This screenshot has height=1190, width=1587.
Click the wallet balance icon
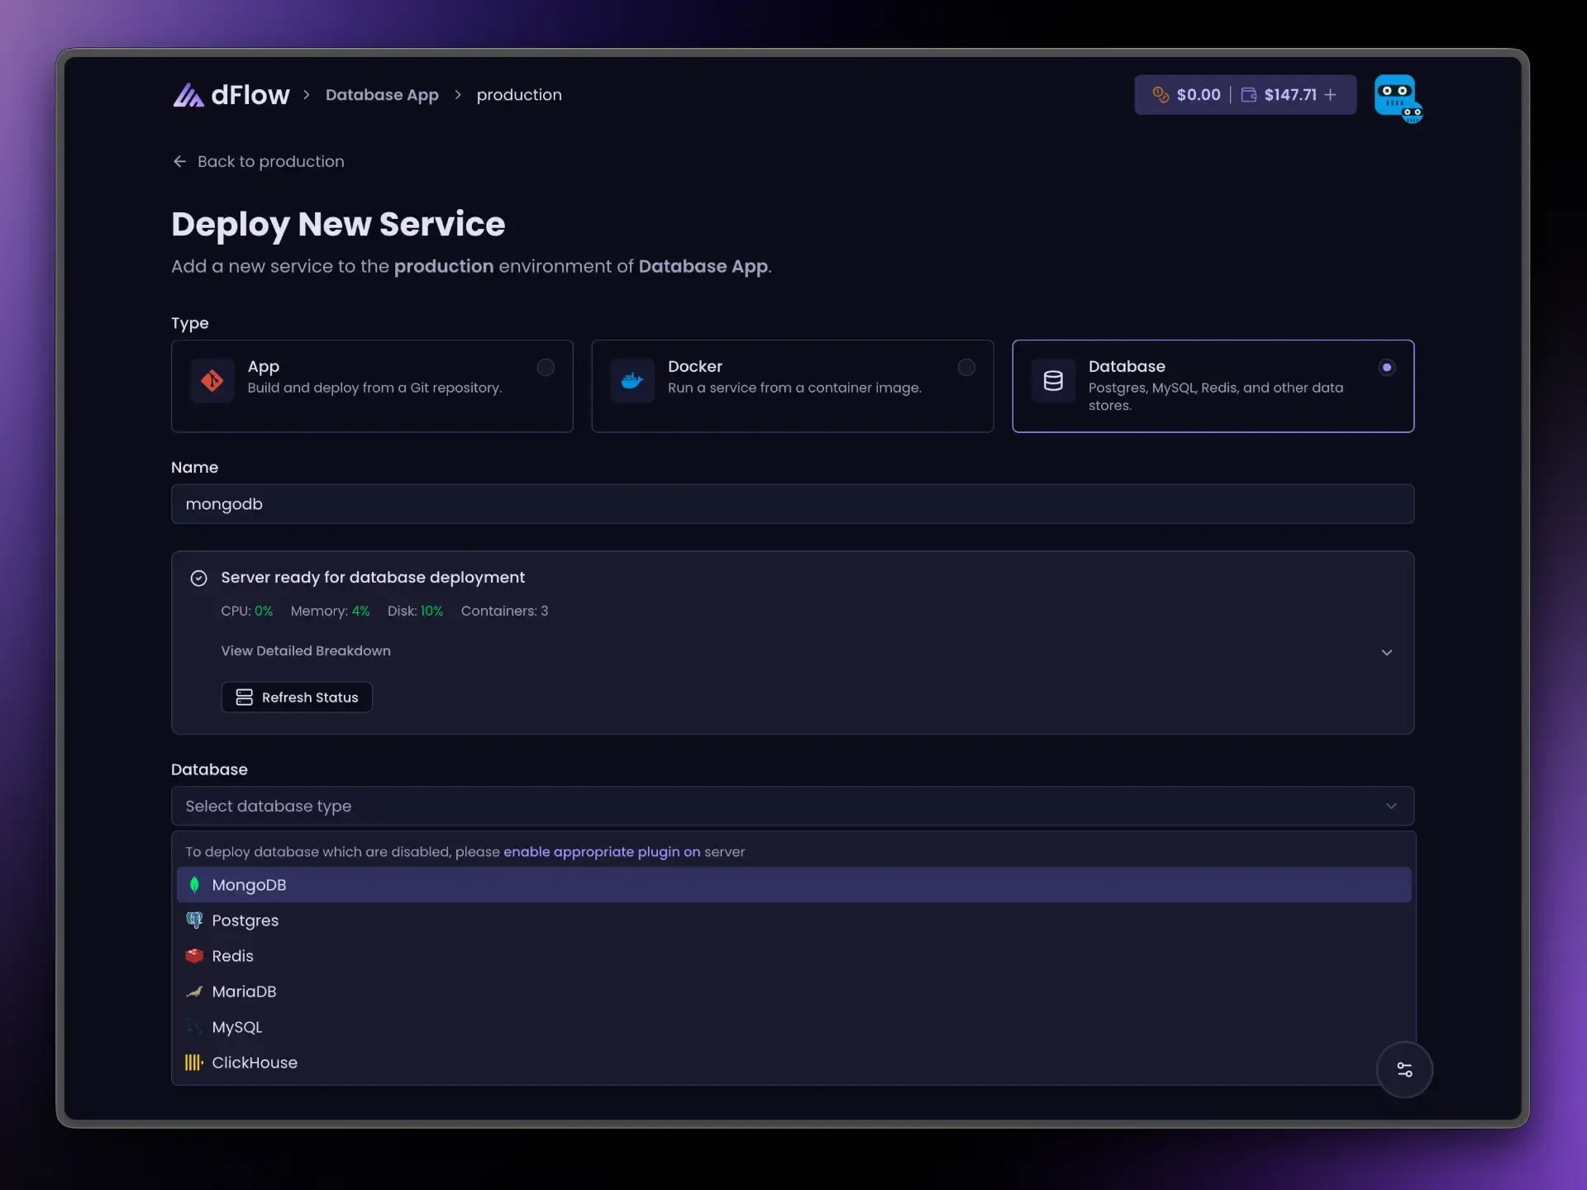point(1248,95)
